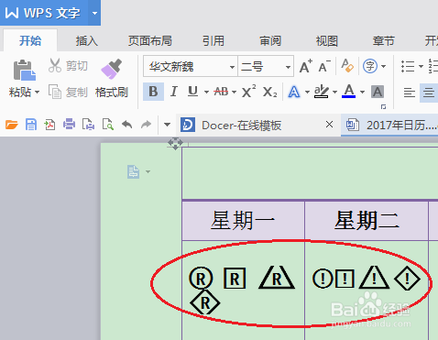Toggle Bold formatting

(153, 92)
